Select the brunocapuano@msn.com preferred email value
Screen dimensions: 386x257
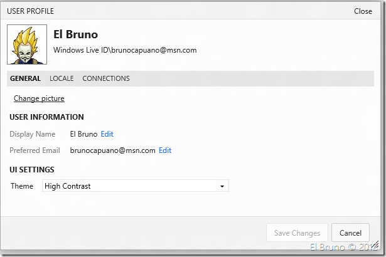[x=112, y=150]
